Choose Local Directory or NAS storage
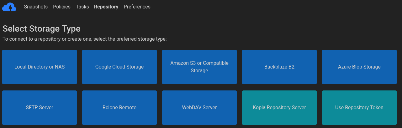 pos(40,67)
